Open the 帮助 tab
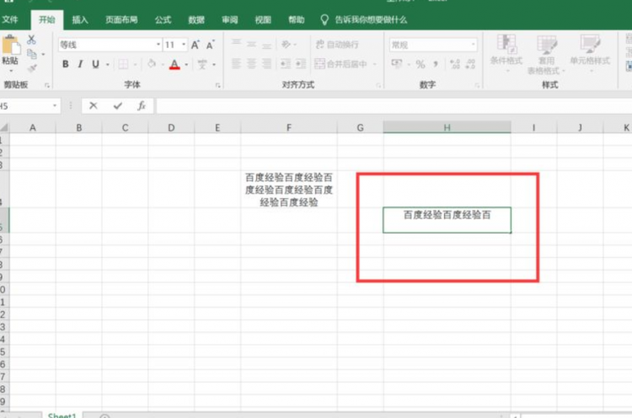The height and width of the screenshot is (418, 632). (x=297, y=19)
